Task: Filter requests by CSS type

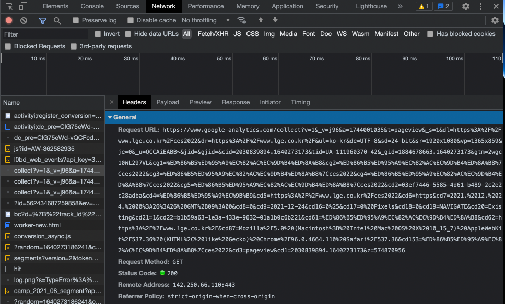Action: tap(253, 34)
